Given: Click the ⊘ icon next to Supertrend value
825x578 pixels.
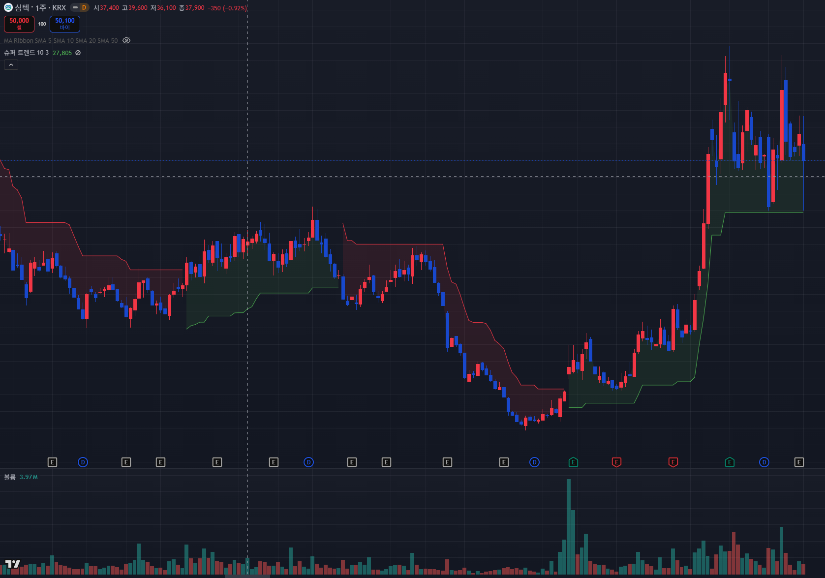Looking at the screenshot, I should coord(78,53).
